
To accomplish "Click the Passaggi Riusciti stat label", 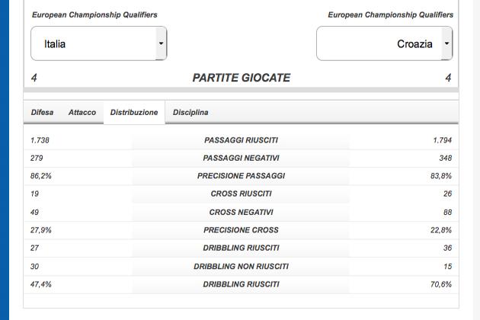I will coord(241,140).
